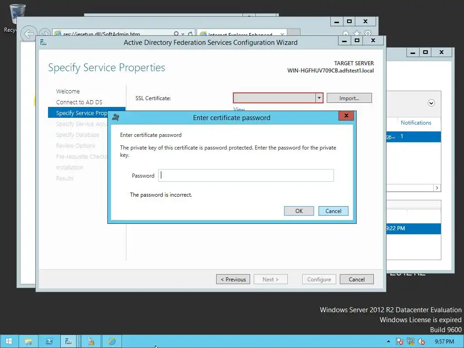
Task: Open Internet Explorer Tools gear
Action: point(368,33)
